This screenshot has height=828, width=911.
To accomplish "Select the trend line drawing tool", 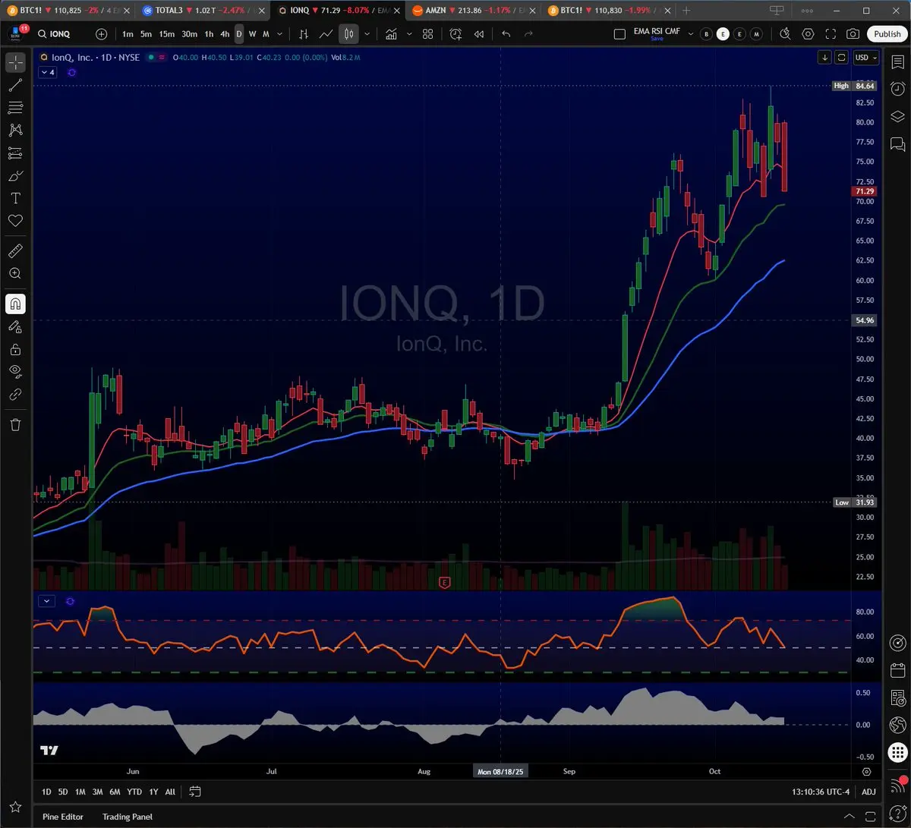I will [15, 85].
